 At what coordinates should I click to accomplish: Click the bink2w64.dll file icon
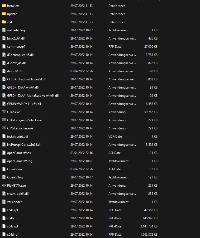[x=4, y=38]
